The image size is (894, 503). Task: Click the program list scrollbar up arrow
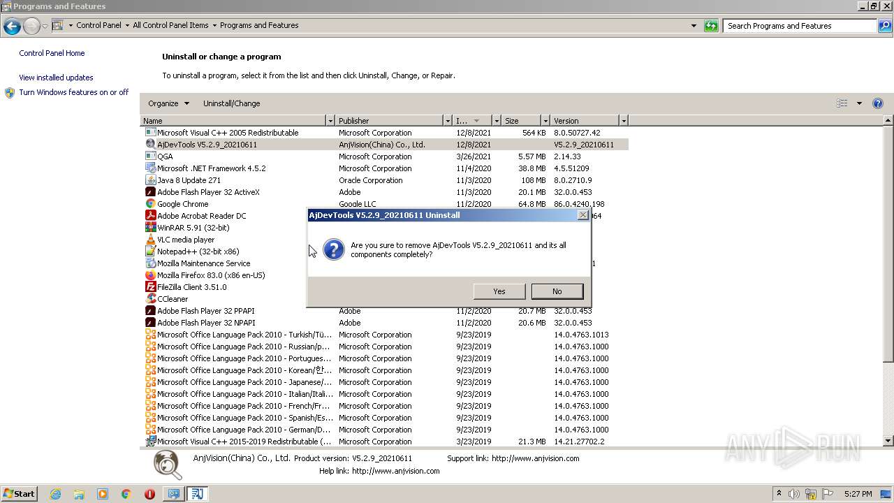pyautogui.click(x=888, y=121)
